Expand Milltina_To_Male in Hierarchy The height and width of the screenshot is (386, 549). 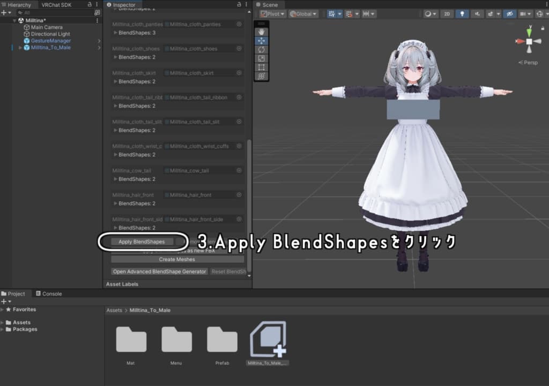coord(20,48)
